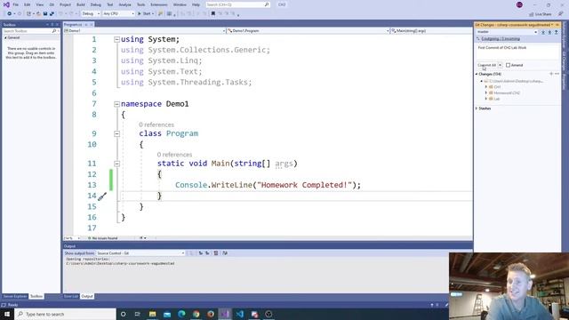The width and height of the screenshot is (569, 320).
Task: Click the Push icon in Git Changes
Action: click(556, 32)
